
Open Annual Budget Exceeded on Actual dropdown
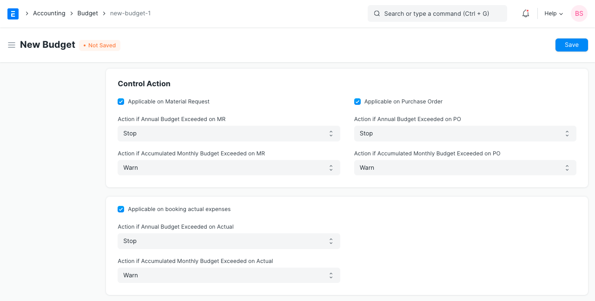[229, 241]
